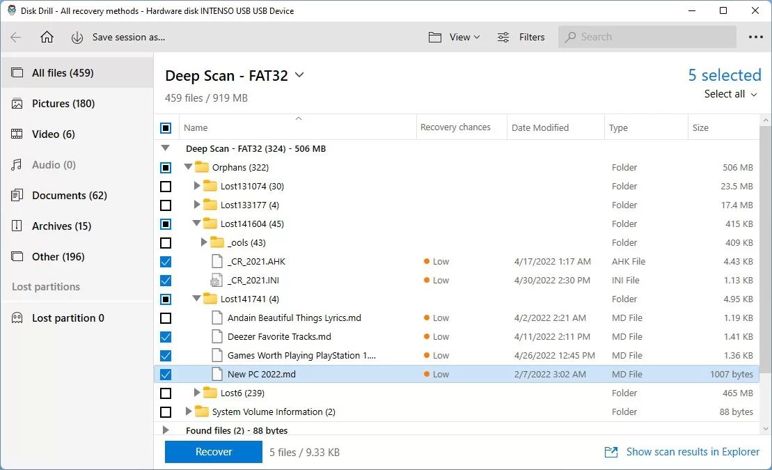The width and height of the screenshot is (772, 470).
Task: Check Andain Beautiful Things Lyrics.md
Action: (x=165, y=318)
